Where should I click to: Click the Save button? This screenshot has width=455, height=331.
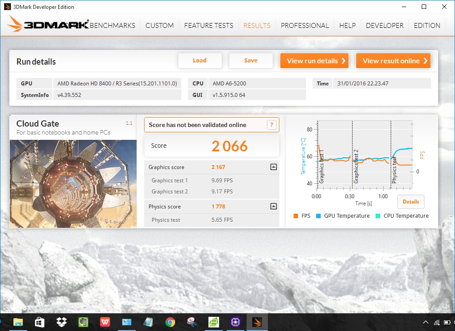click(x=251, y=61)
